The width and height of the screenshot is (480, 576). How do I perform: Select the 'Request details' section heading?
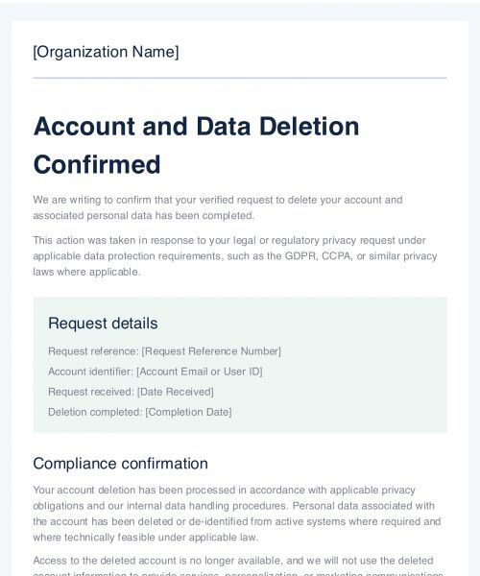pyautogui.click(x=103, y=324)
